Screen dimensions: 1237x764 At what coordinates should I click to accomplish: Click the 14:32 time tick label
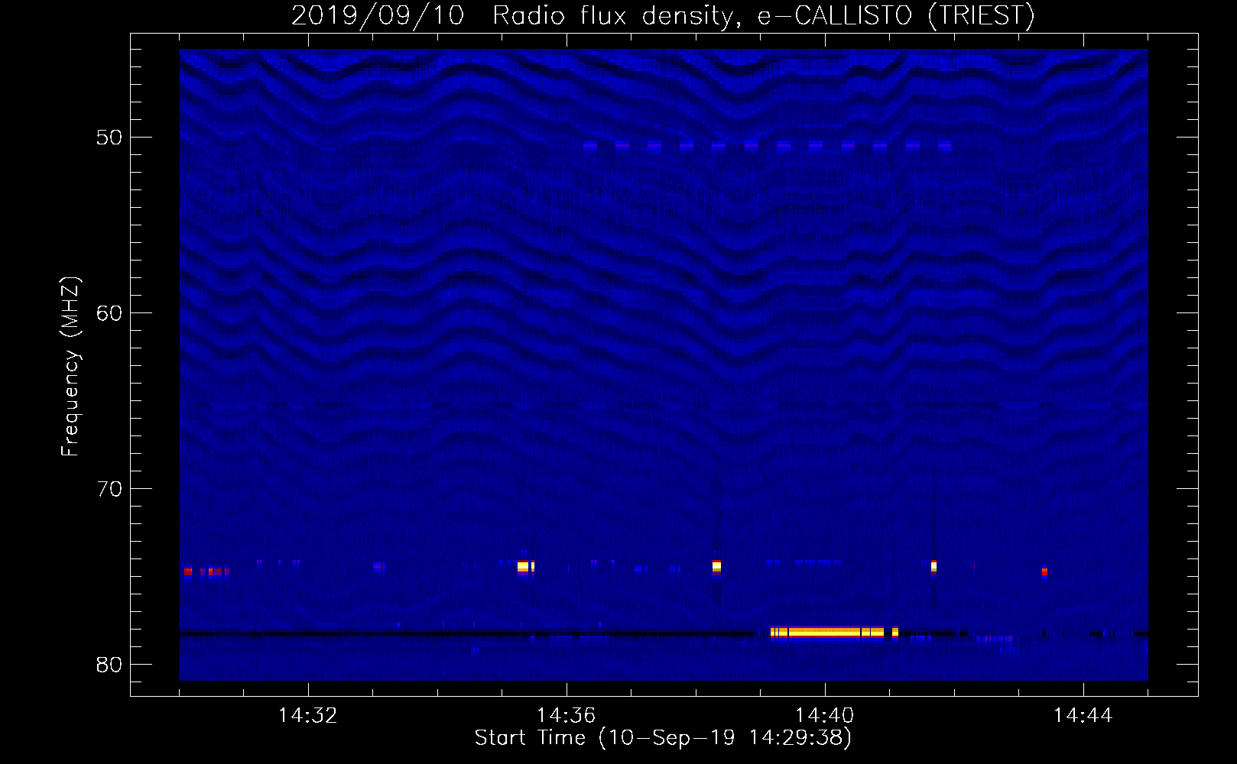coord(307,715)
